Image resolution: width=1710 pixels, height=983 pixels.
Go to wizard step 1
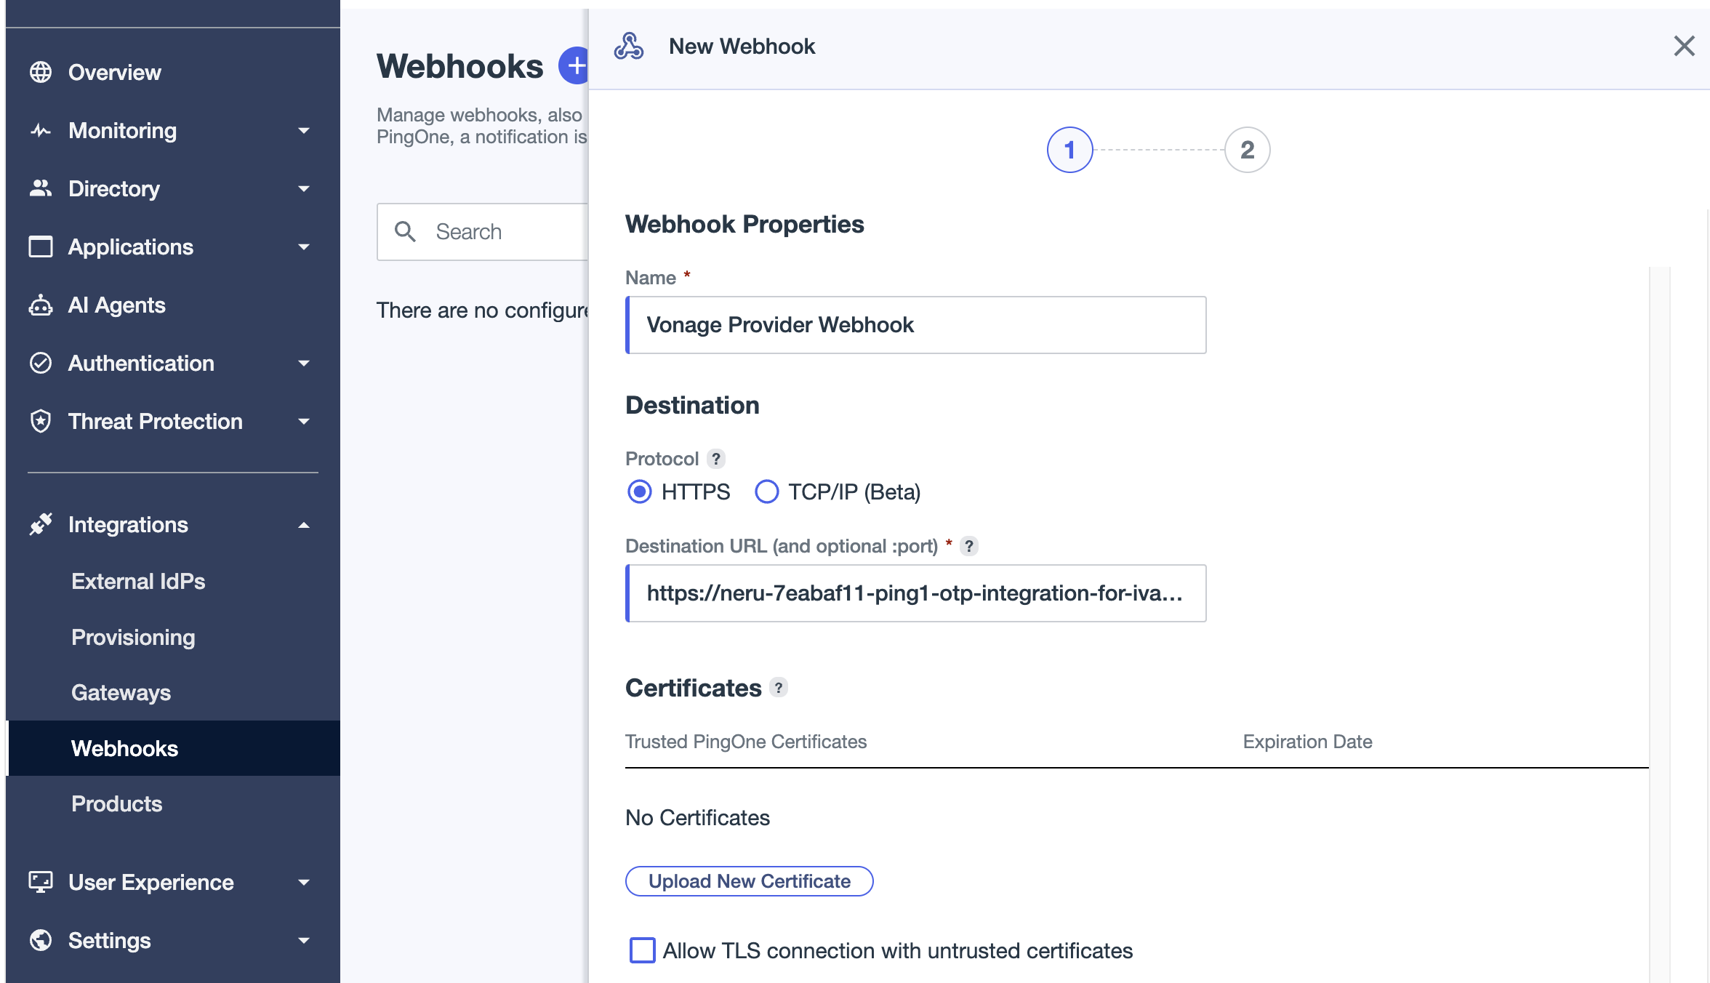point(1069,150)
